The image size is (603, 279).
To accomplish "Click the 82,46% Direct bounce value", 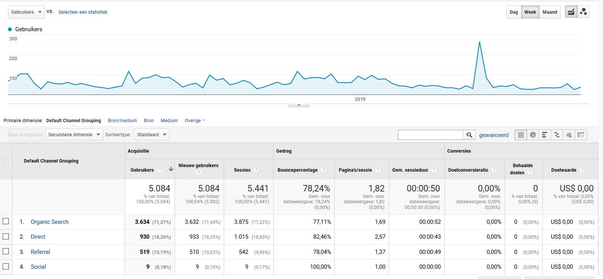I will 321,237.
